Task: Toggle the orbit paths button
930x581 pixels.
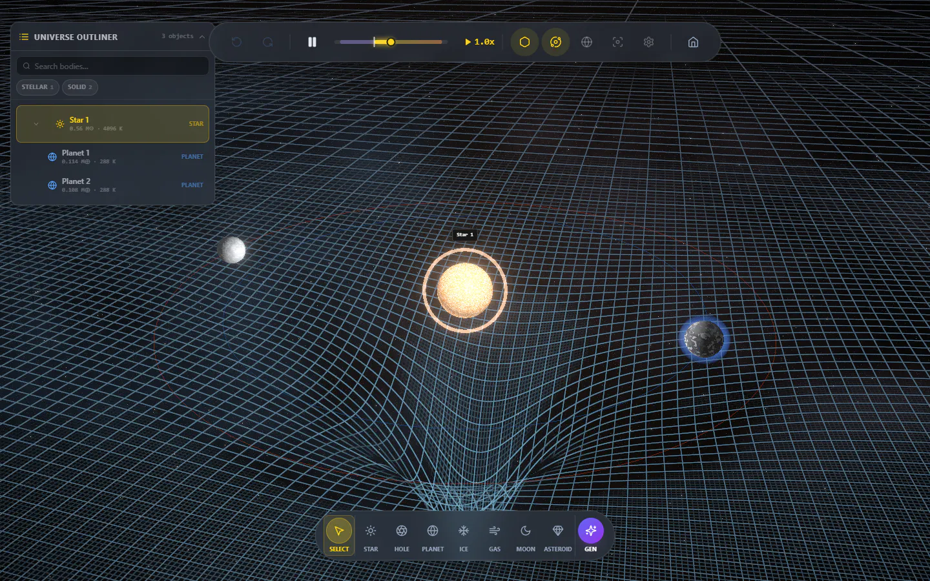Action: coord(555,42)
